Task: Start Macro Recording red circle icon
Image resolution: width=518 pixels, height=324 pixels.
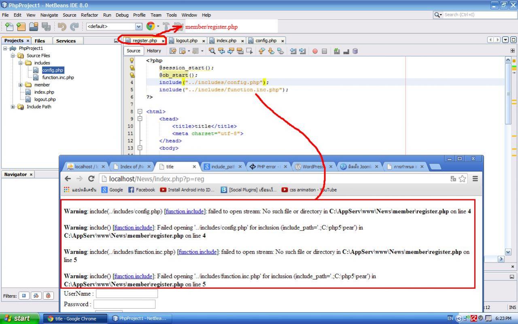Action: [x=315, y=51]
